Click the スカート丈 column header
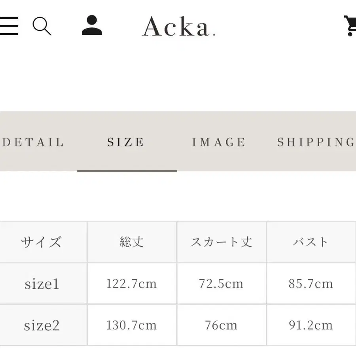Image resolution: width=356 pixels, height=356 pixels. tap(222, 242)
